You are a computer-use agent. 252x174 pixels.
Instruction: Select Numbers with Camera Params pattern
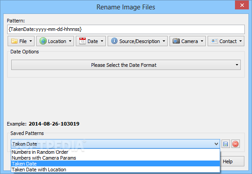[115, 158]
